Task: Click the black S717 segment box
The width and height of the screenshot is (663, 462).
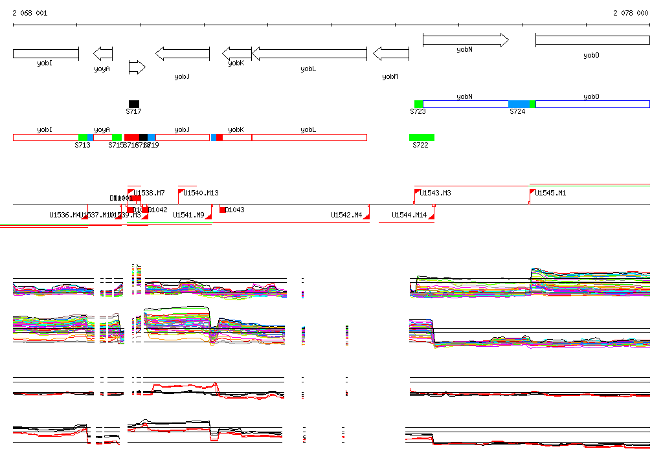Action: (134, 104)
